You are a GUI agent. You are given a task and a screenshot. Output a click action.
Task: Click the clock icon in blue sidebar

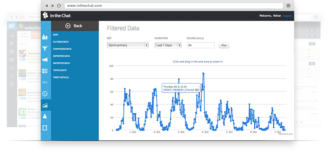click(45, 94)
